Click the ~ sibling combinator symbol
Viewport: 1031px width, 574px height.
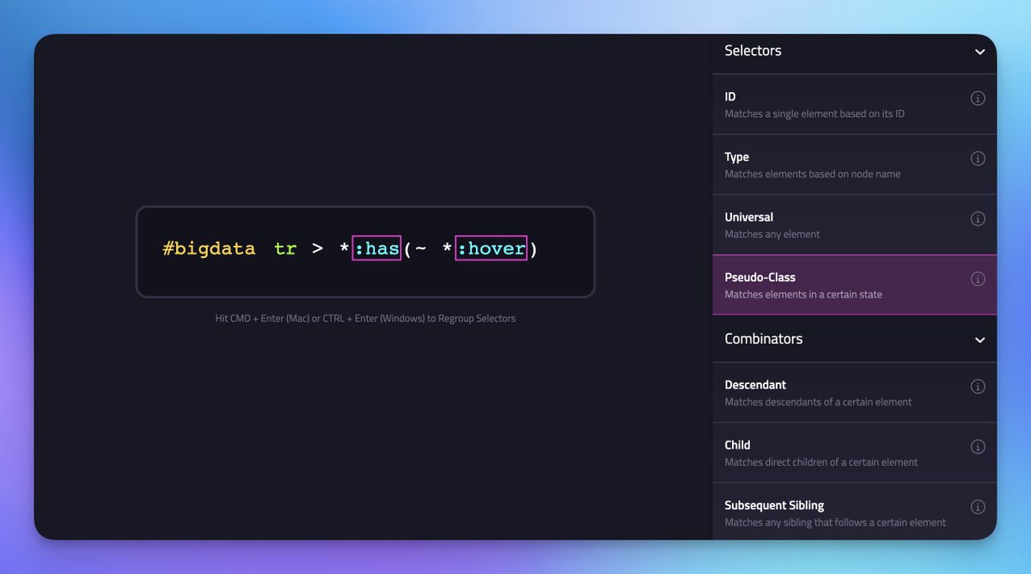click(421, 248)
